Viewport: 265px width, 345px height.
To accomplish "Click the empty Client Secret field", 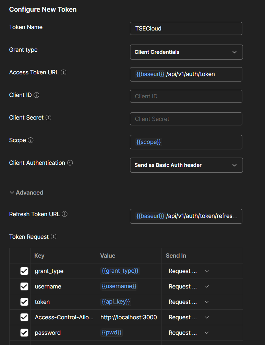I will (x=186, y=119).
